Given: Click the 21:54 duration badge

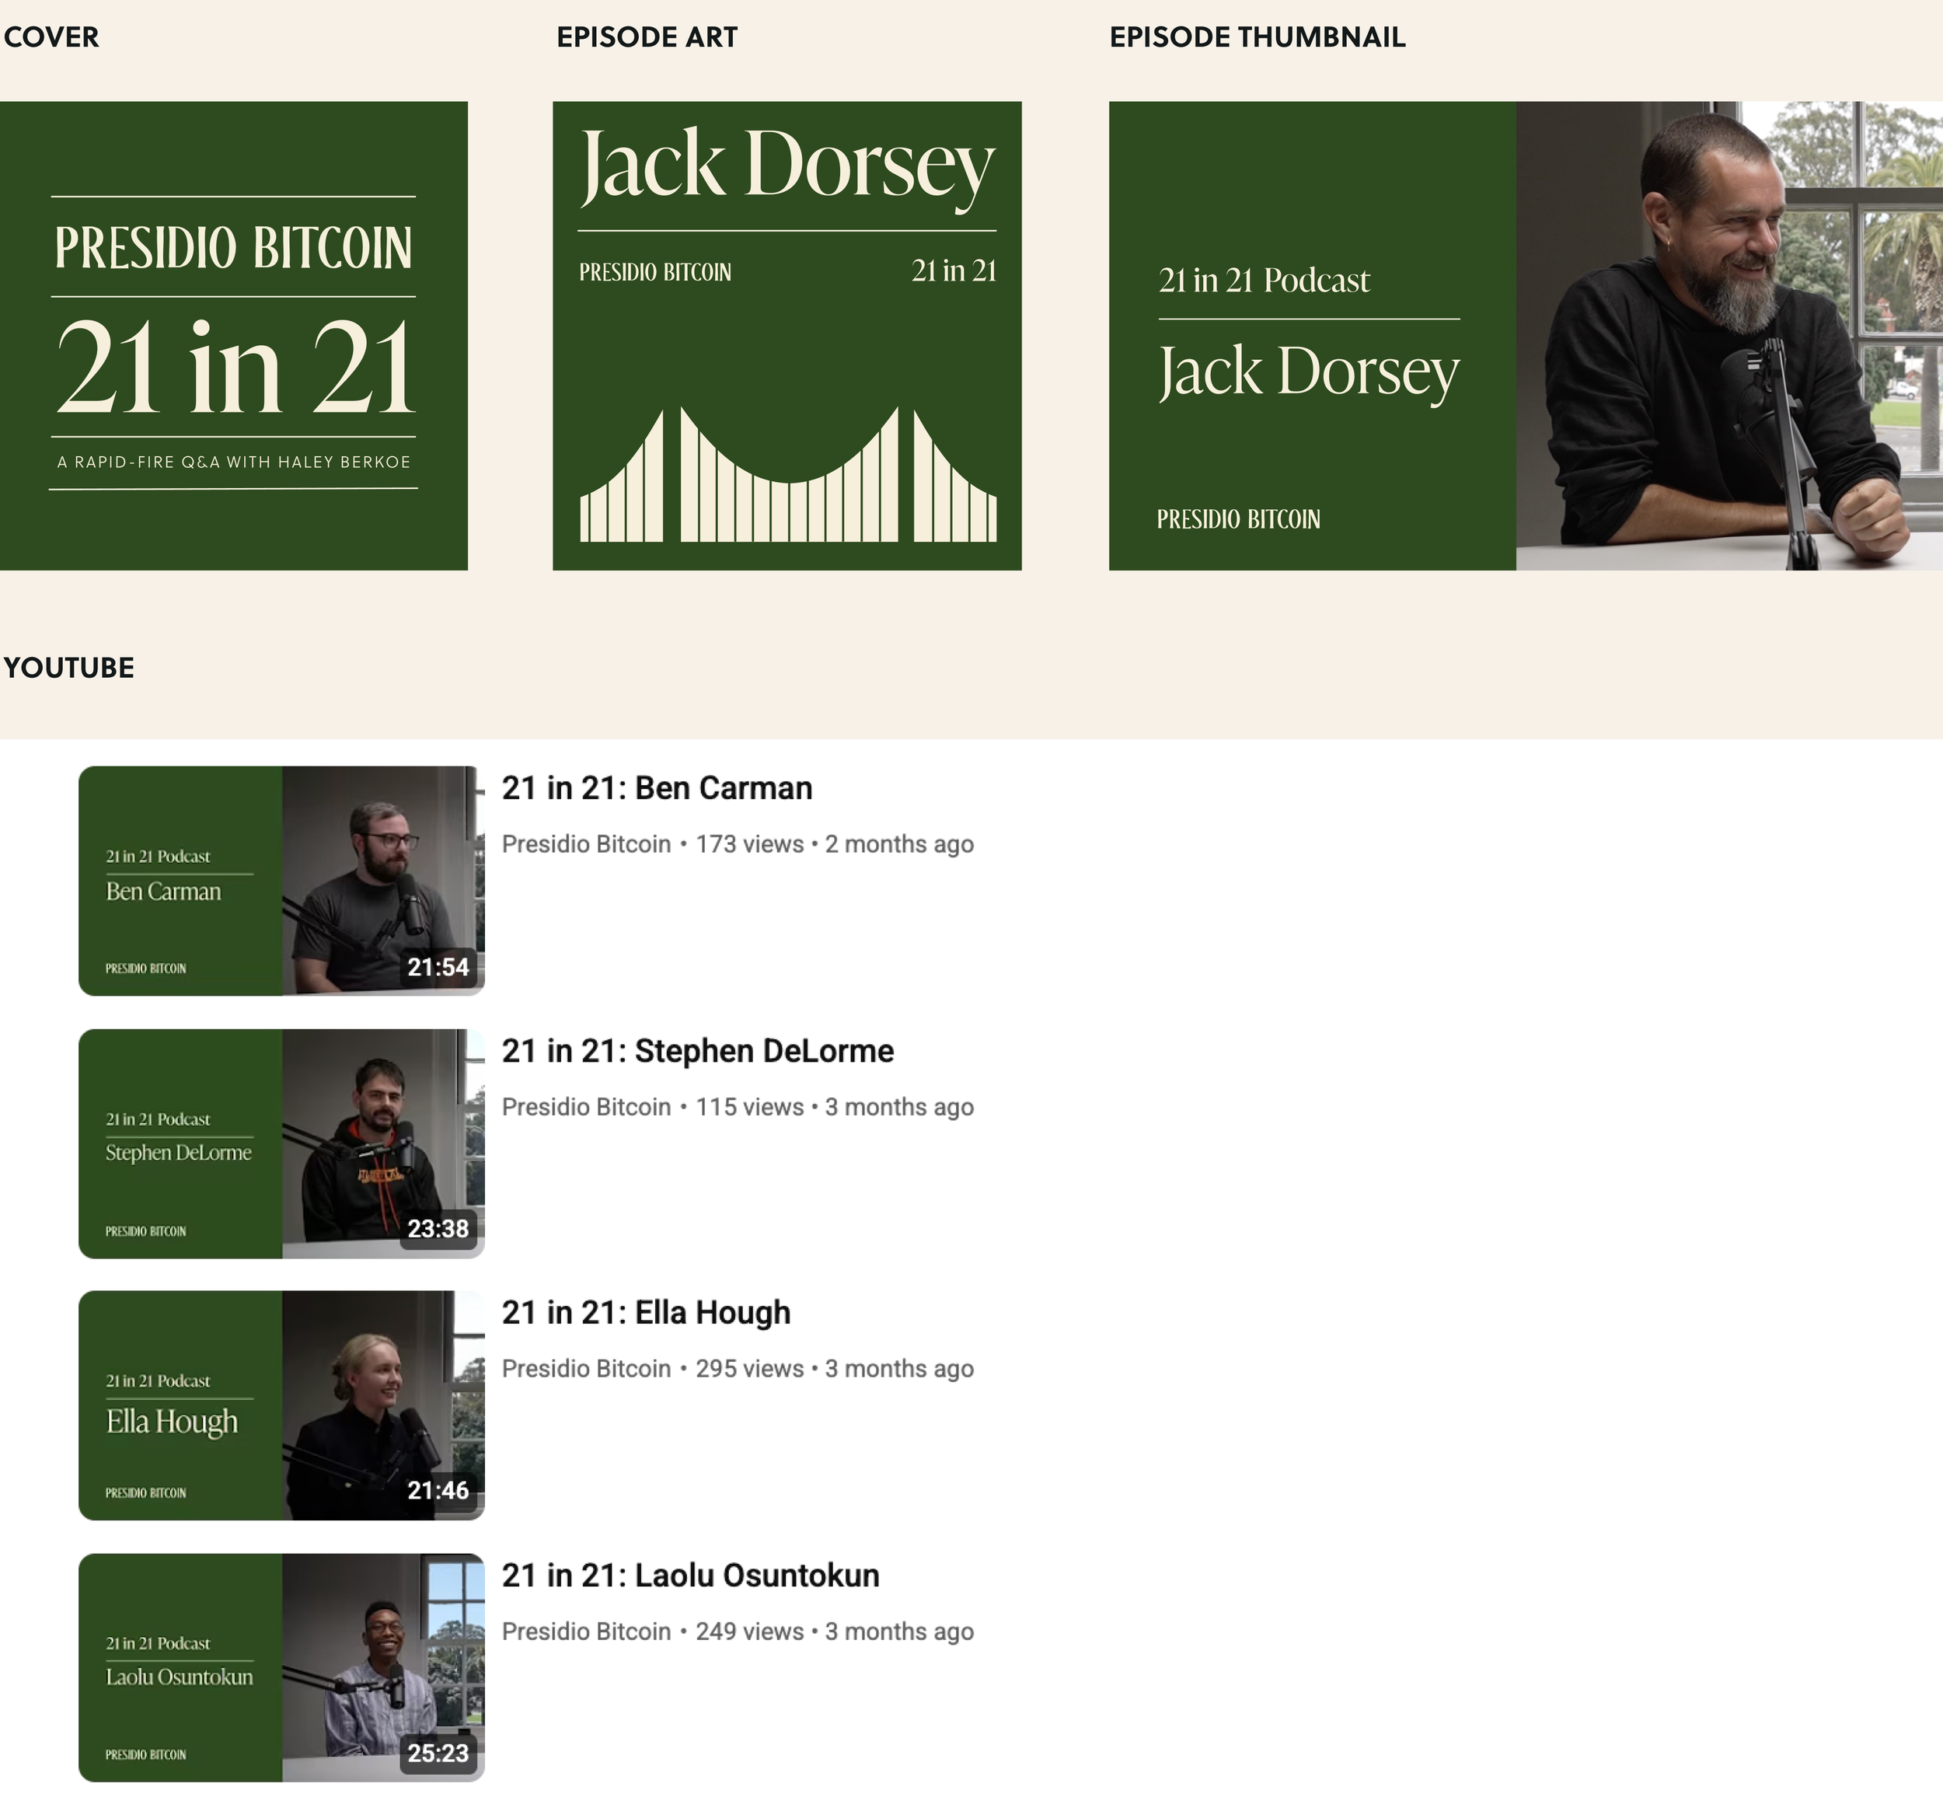Looking at the screenshot, I should tap(438, 967).
